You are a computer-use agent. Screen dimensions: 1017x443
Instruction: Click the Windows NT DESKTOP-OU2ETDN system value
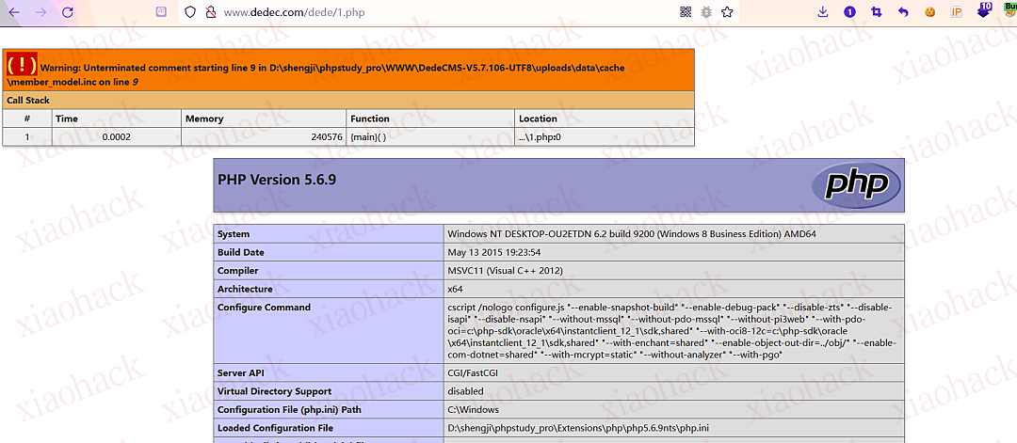pos(631,234)
